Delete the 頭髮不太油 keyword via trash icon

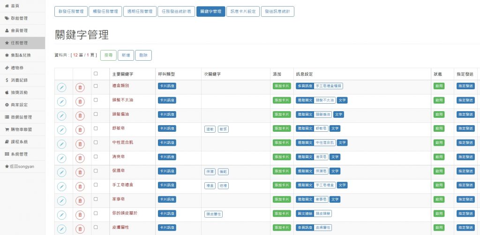(x=80, y=101)
